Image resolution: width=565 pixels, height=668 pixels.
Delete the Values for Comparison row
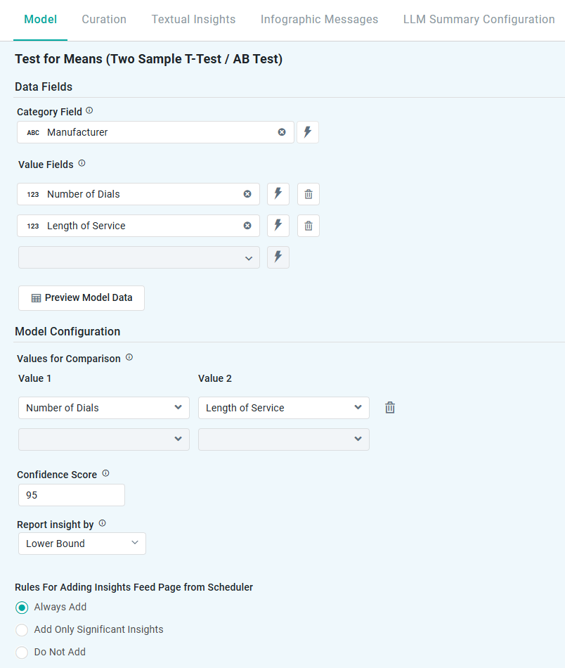coord(390,408)
